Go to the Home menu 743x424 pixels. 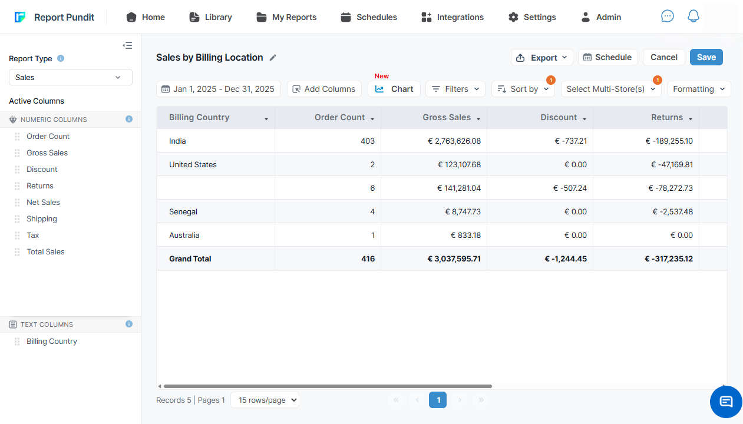(146, 17)
